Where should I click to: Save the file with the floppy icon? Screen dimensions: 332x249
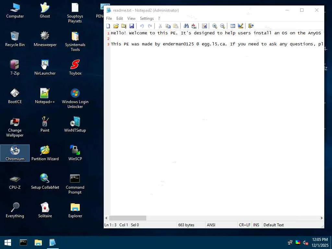coord(132,26)
